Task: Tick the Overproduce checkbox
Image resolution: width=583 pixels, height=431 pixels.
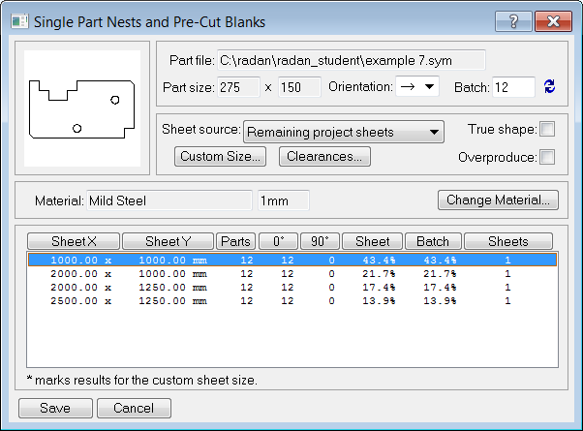Action: pos(547,157)
